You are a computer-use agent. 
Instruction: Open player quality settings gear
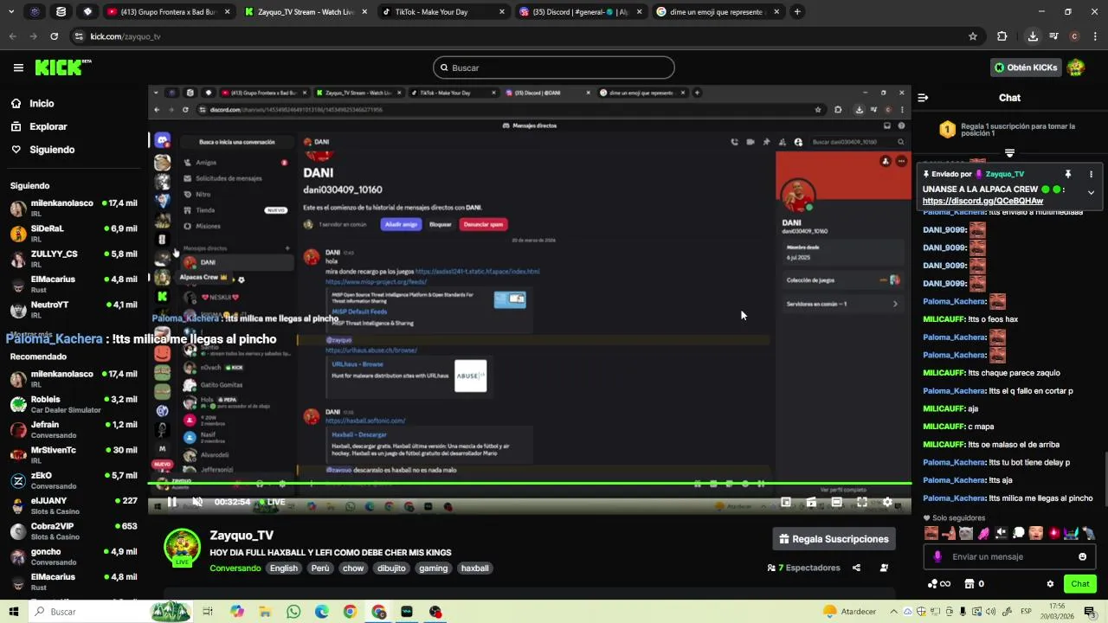(x=887, y=502)
